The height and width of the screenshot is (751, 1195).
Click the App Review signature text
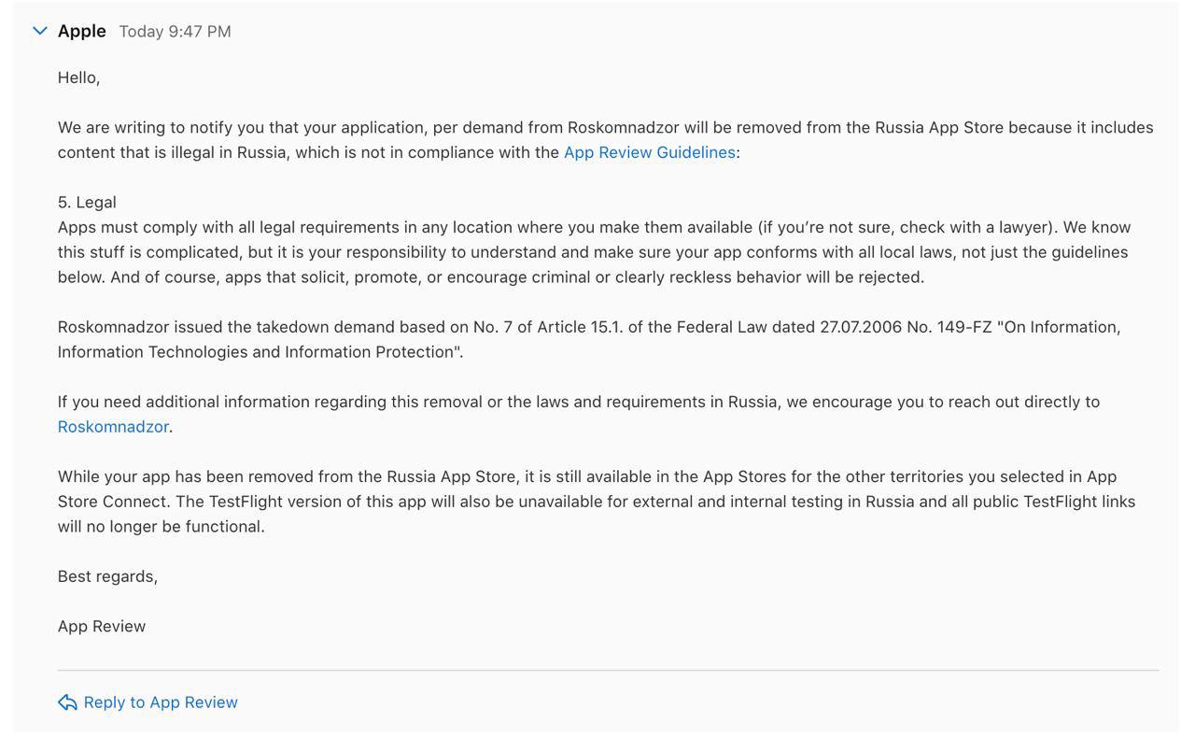(101, 626)
